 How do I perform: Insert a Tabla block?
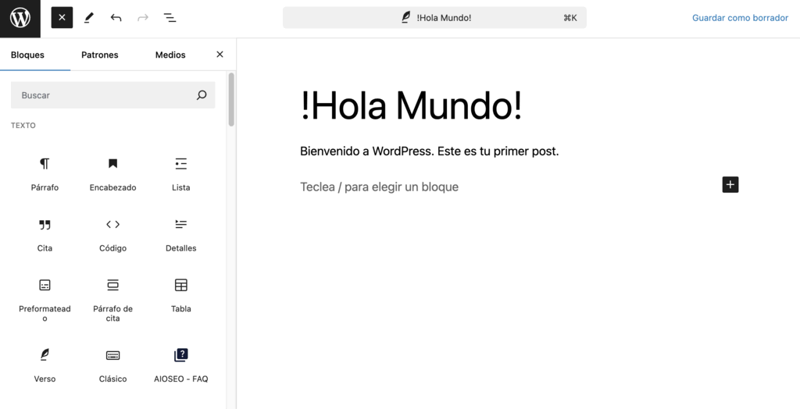pos(180,295)
